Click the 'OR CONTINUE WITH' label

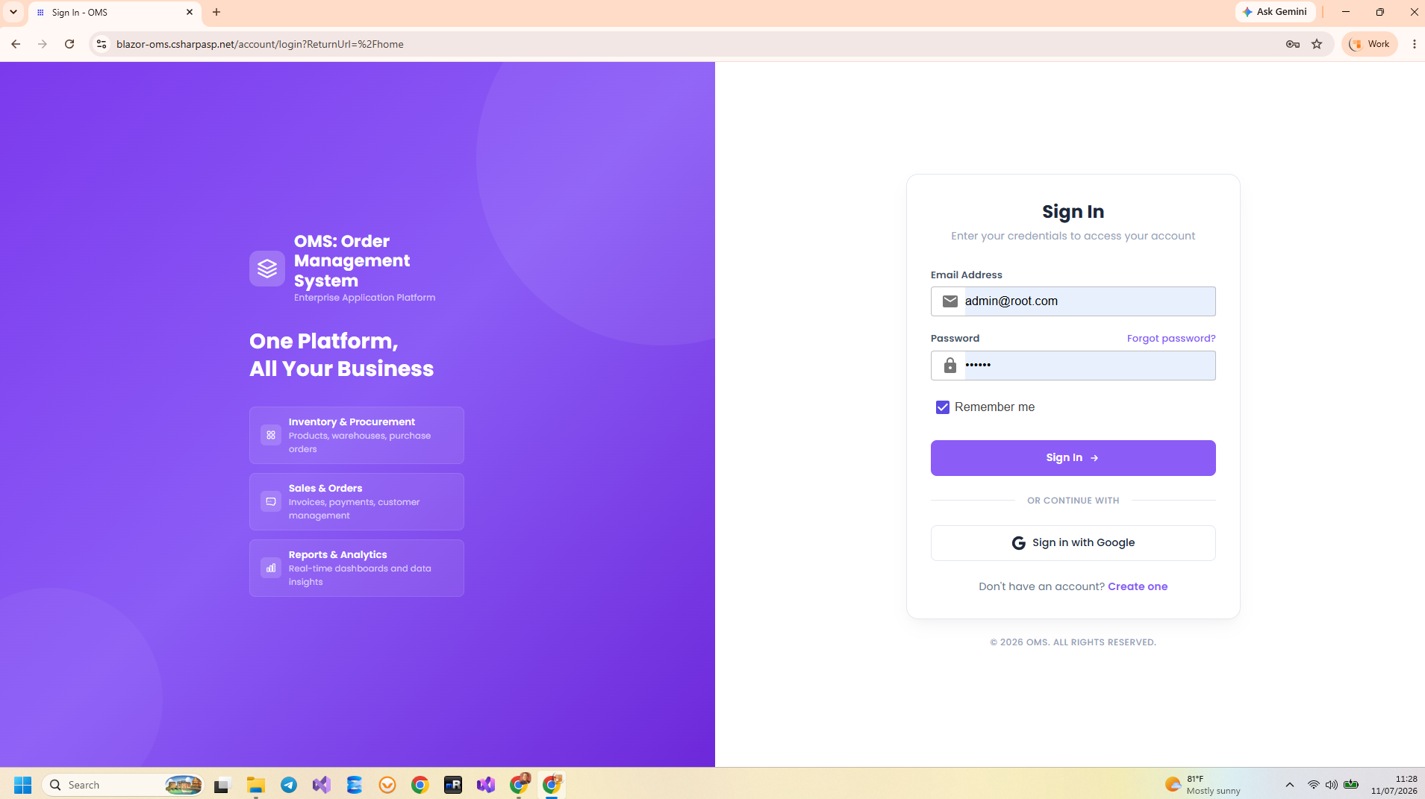pos(1073,501)
